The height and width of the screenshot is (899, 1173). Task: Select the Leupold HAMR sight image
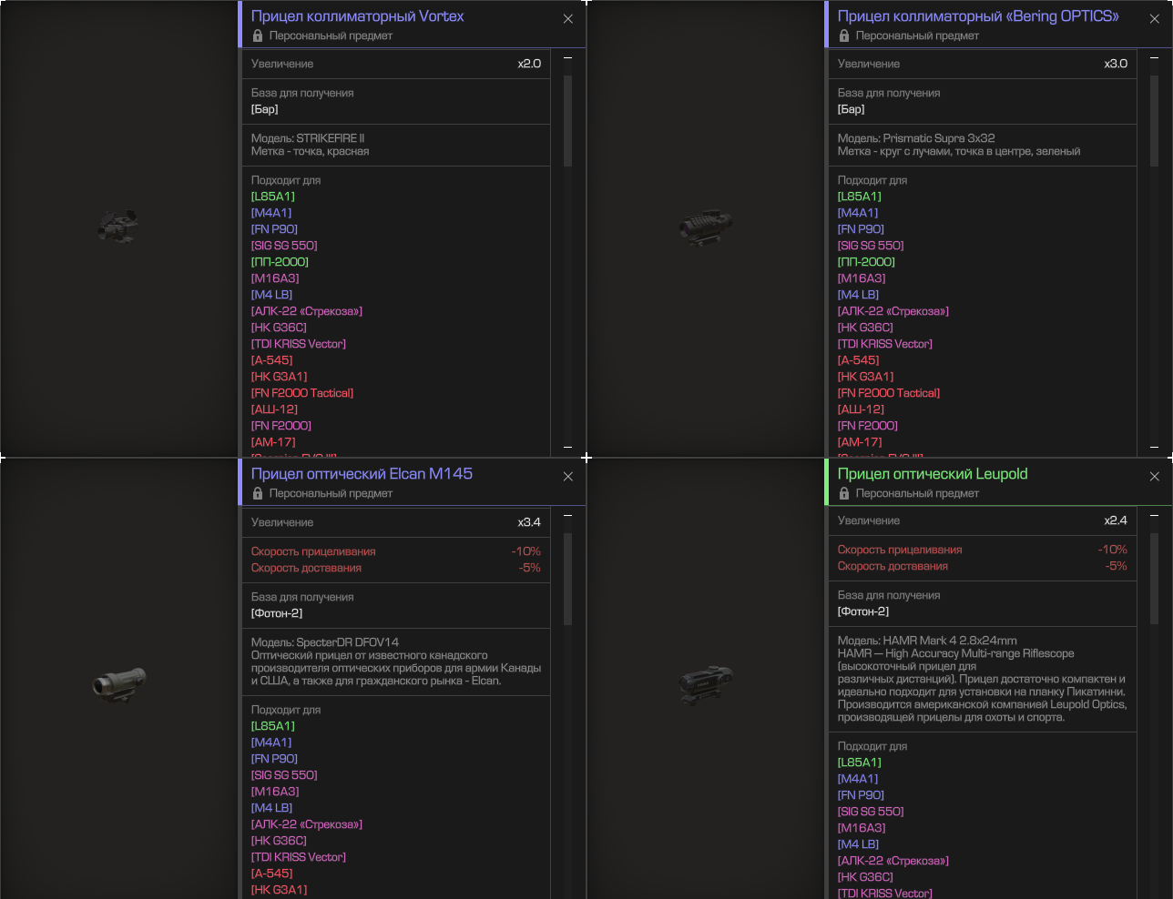706,683
